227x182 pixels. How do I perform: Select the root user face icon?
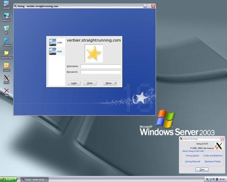(x=53, y=51)
